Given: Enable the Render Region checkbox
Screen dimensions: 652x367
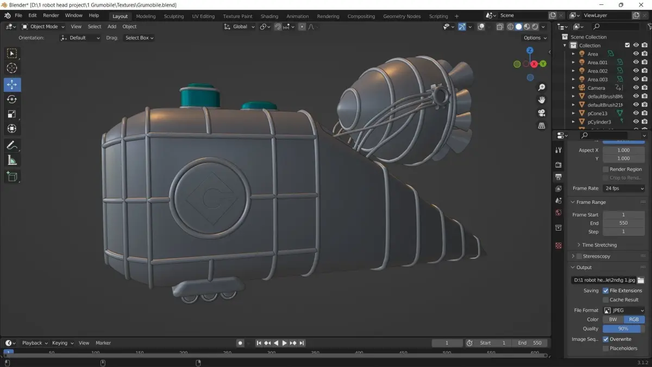Looking at the screenshot, I should pos(606,169).
